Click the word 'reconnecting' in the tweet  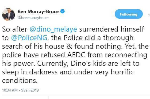[126, 55]
